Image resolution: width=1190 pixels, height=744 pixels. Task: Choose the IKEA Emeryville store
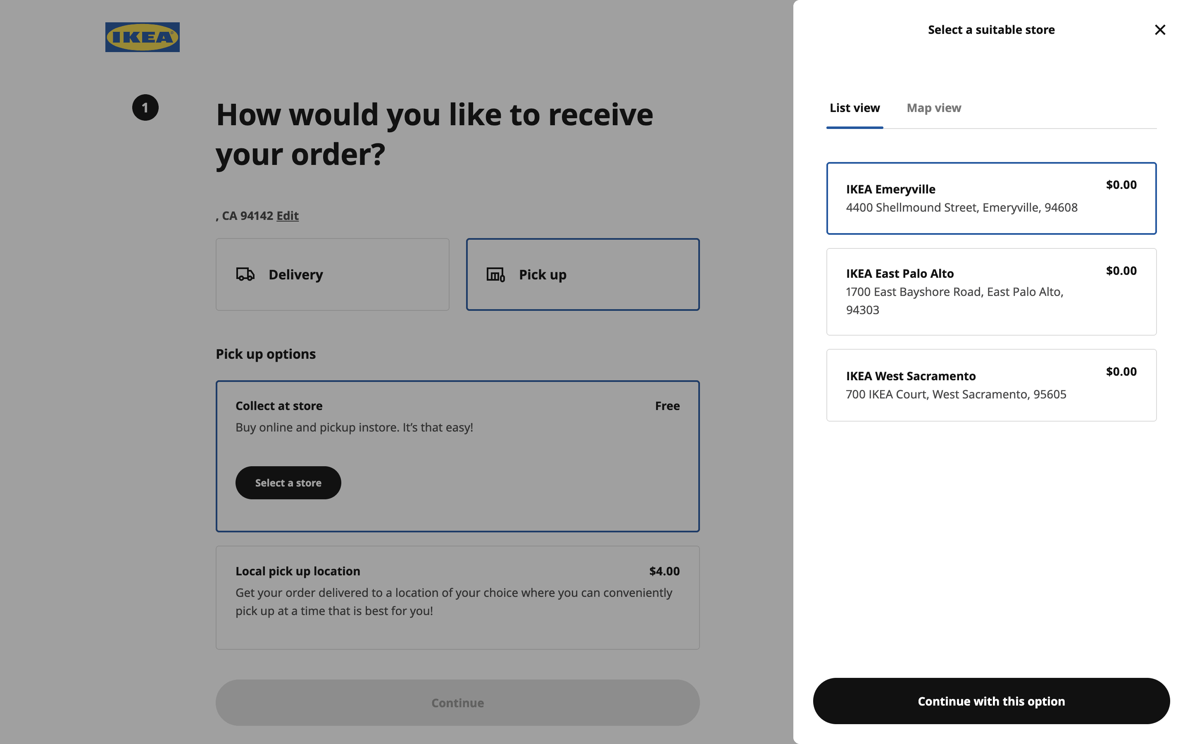[x=990, y=198]
